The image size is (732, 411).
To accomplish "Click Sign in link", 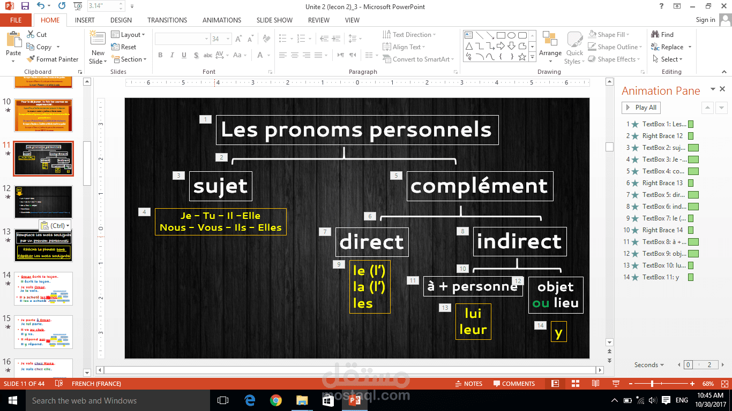I will coord(705,20).
